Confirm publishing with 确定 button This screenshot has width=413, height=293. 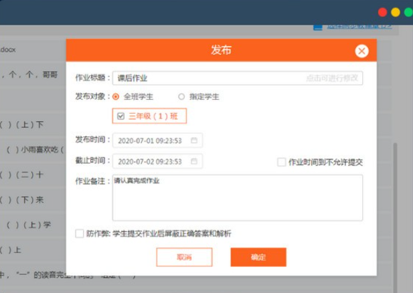tap(258, 257)
